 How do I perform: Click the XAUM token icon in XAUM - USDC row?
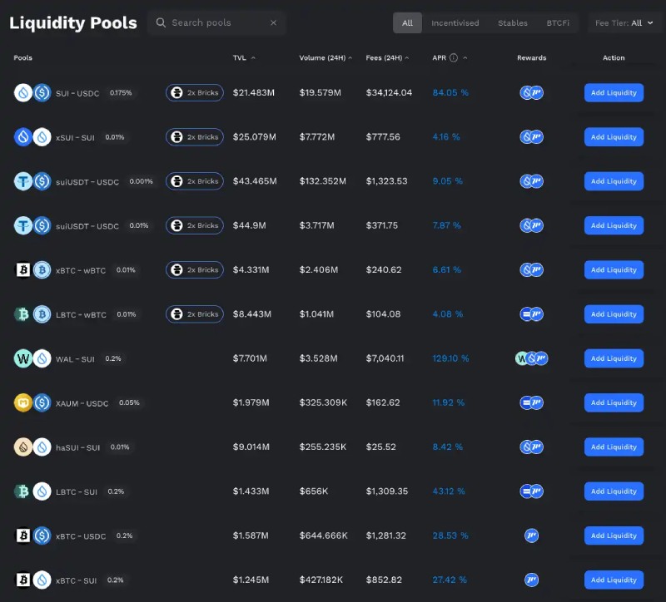23,402
